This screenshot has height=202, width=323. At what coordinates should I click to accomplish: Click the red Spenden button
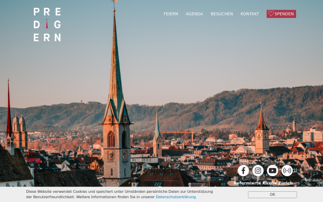click(281, 14)
